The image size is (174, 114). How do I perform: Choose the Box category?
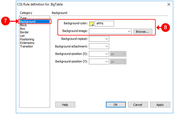tap(22, 29)
